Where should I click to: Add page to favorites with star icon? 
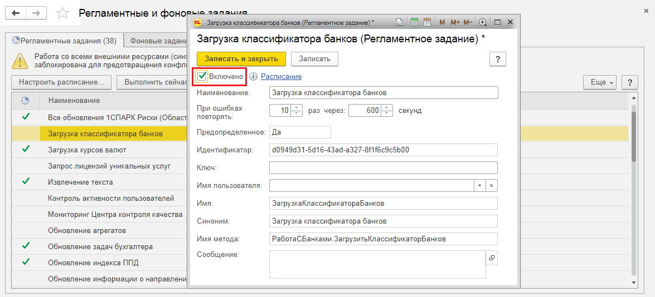click(x=63, y=13)
